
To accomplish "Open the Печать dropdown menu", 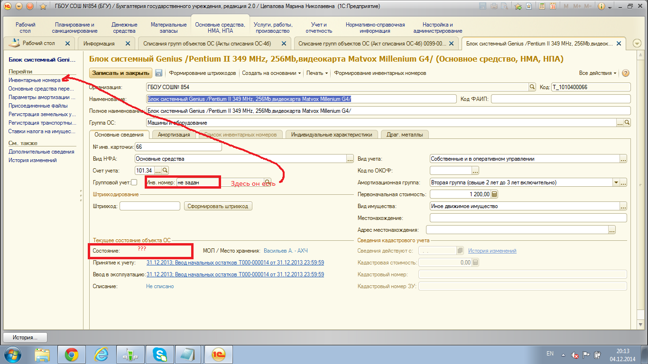I will pyautogui.click(x=317, y=73).
